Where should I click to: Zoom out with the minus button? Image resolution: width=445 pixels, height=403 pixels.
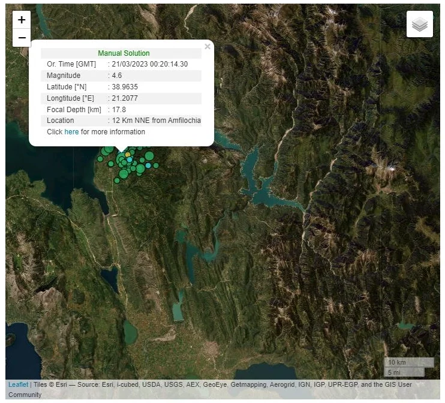click(x=22, y=38)
